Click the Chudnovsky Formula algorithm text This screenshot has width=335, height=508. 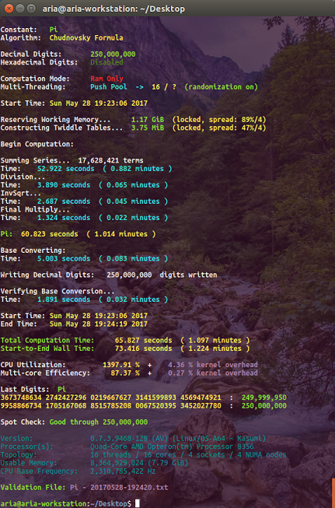pyautogui.click(x=86, y=38)
